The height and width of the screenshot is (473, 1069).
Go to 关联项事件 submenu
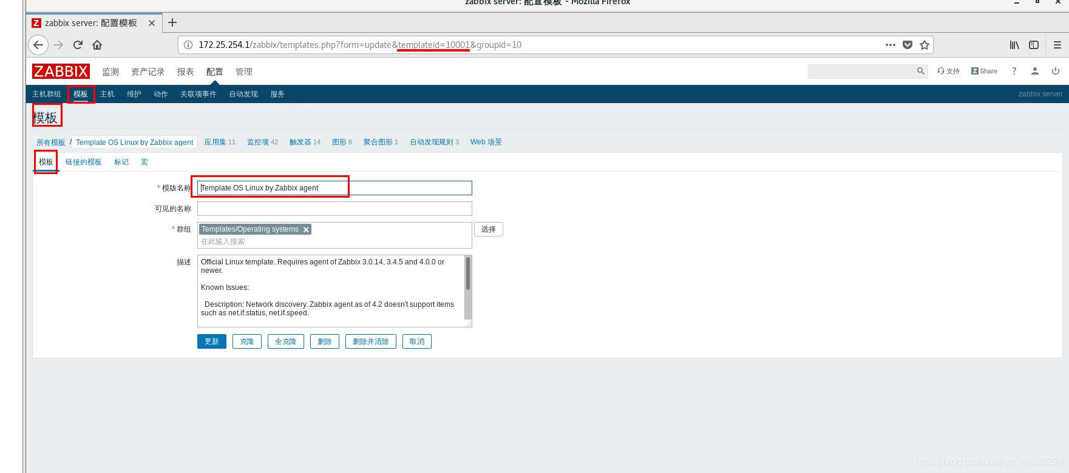pyautogui.click(x=199, y=94)
